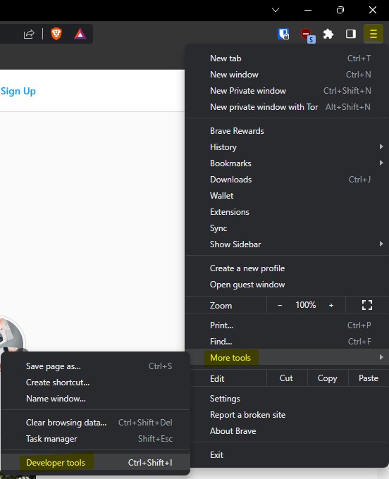Expand the Bookmarks submenu
Viewport: 389px width, 479px height.
point(287,163)
